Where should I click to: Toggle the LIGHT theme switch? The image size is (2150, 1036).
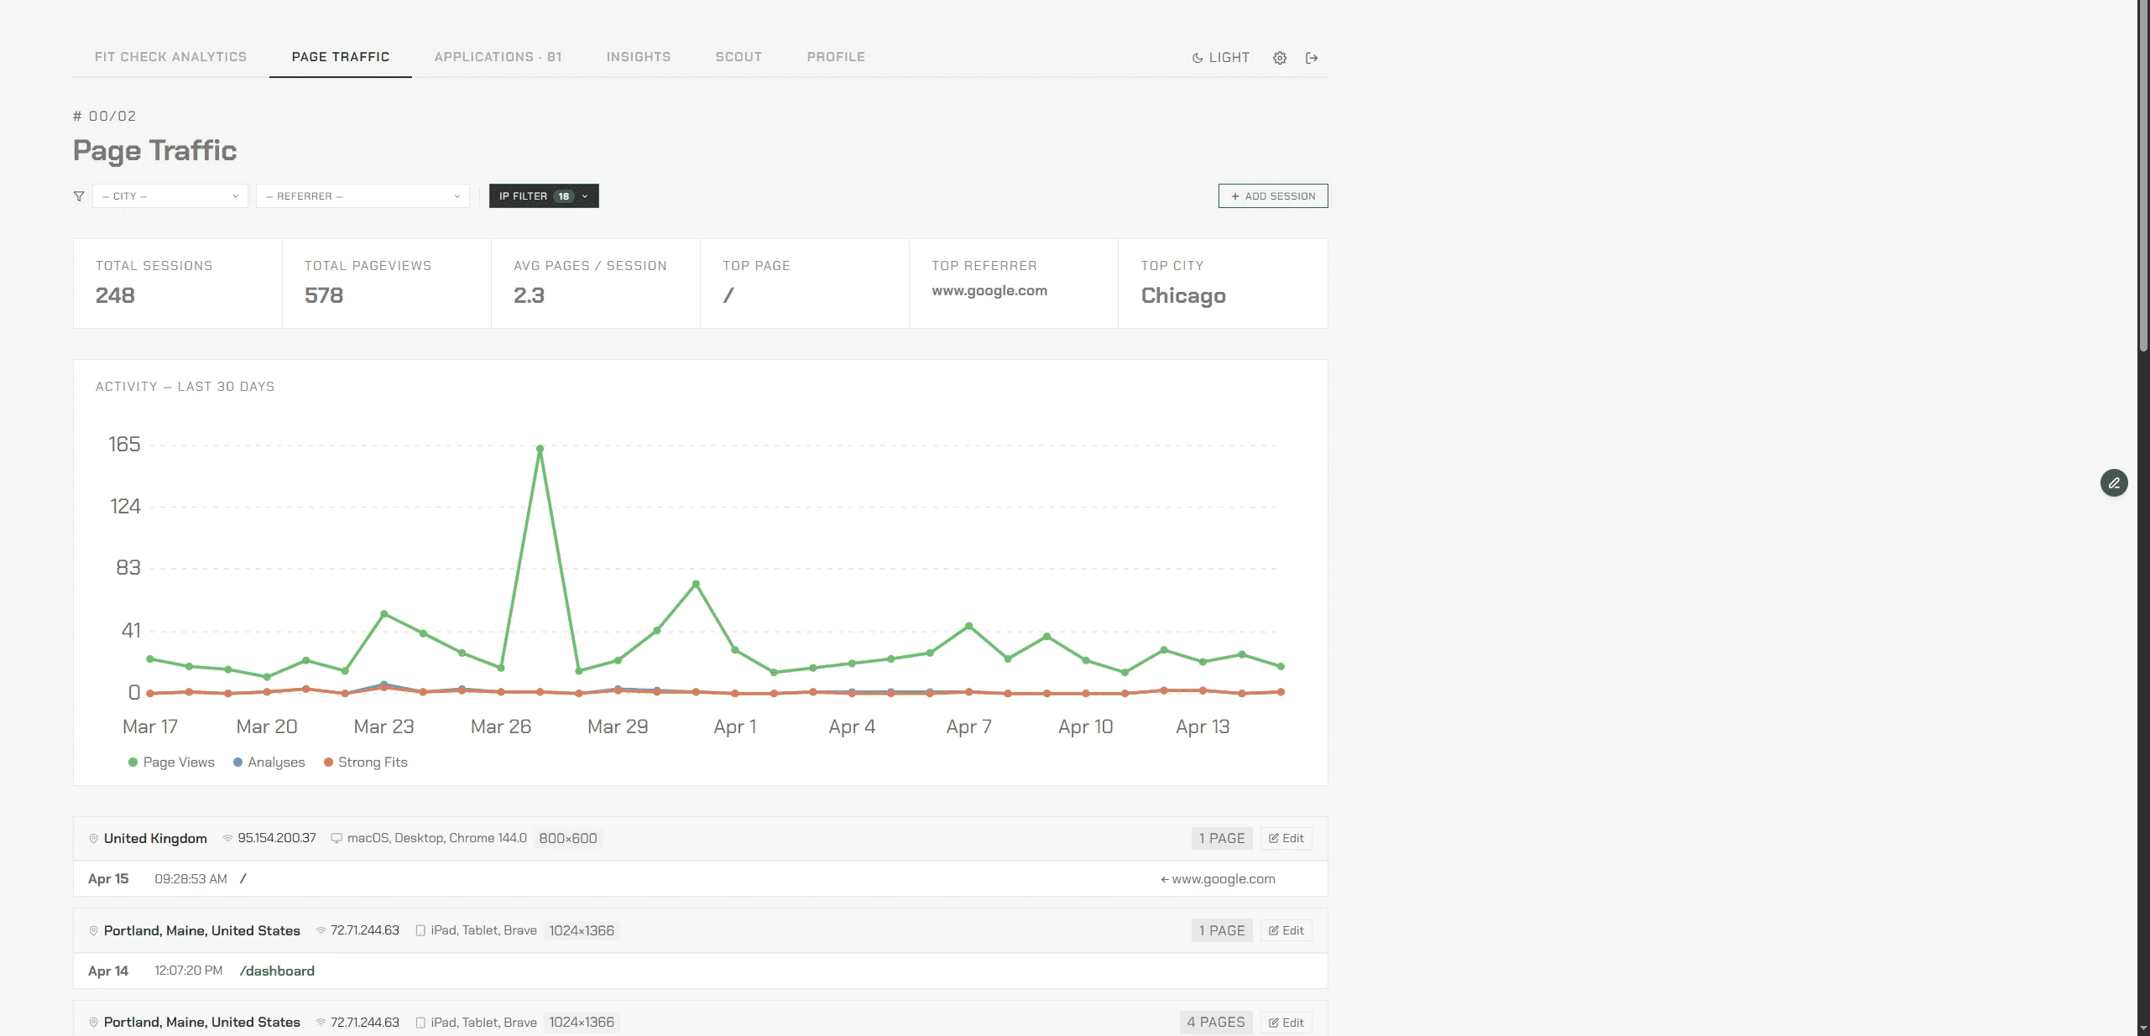pos(1221,58)
